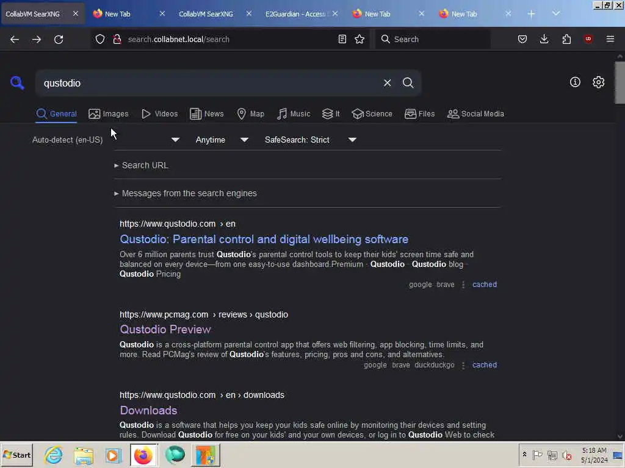
Task: Switch to the Music category
Action: (x=294, y=114)
